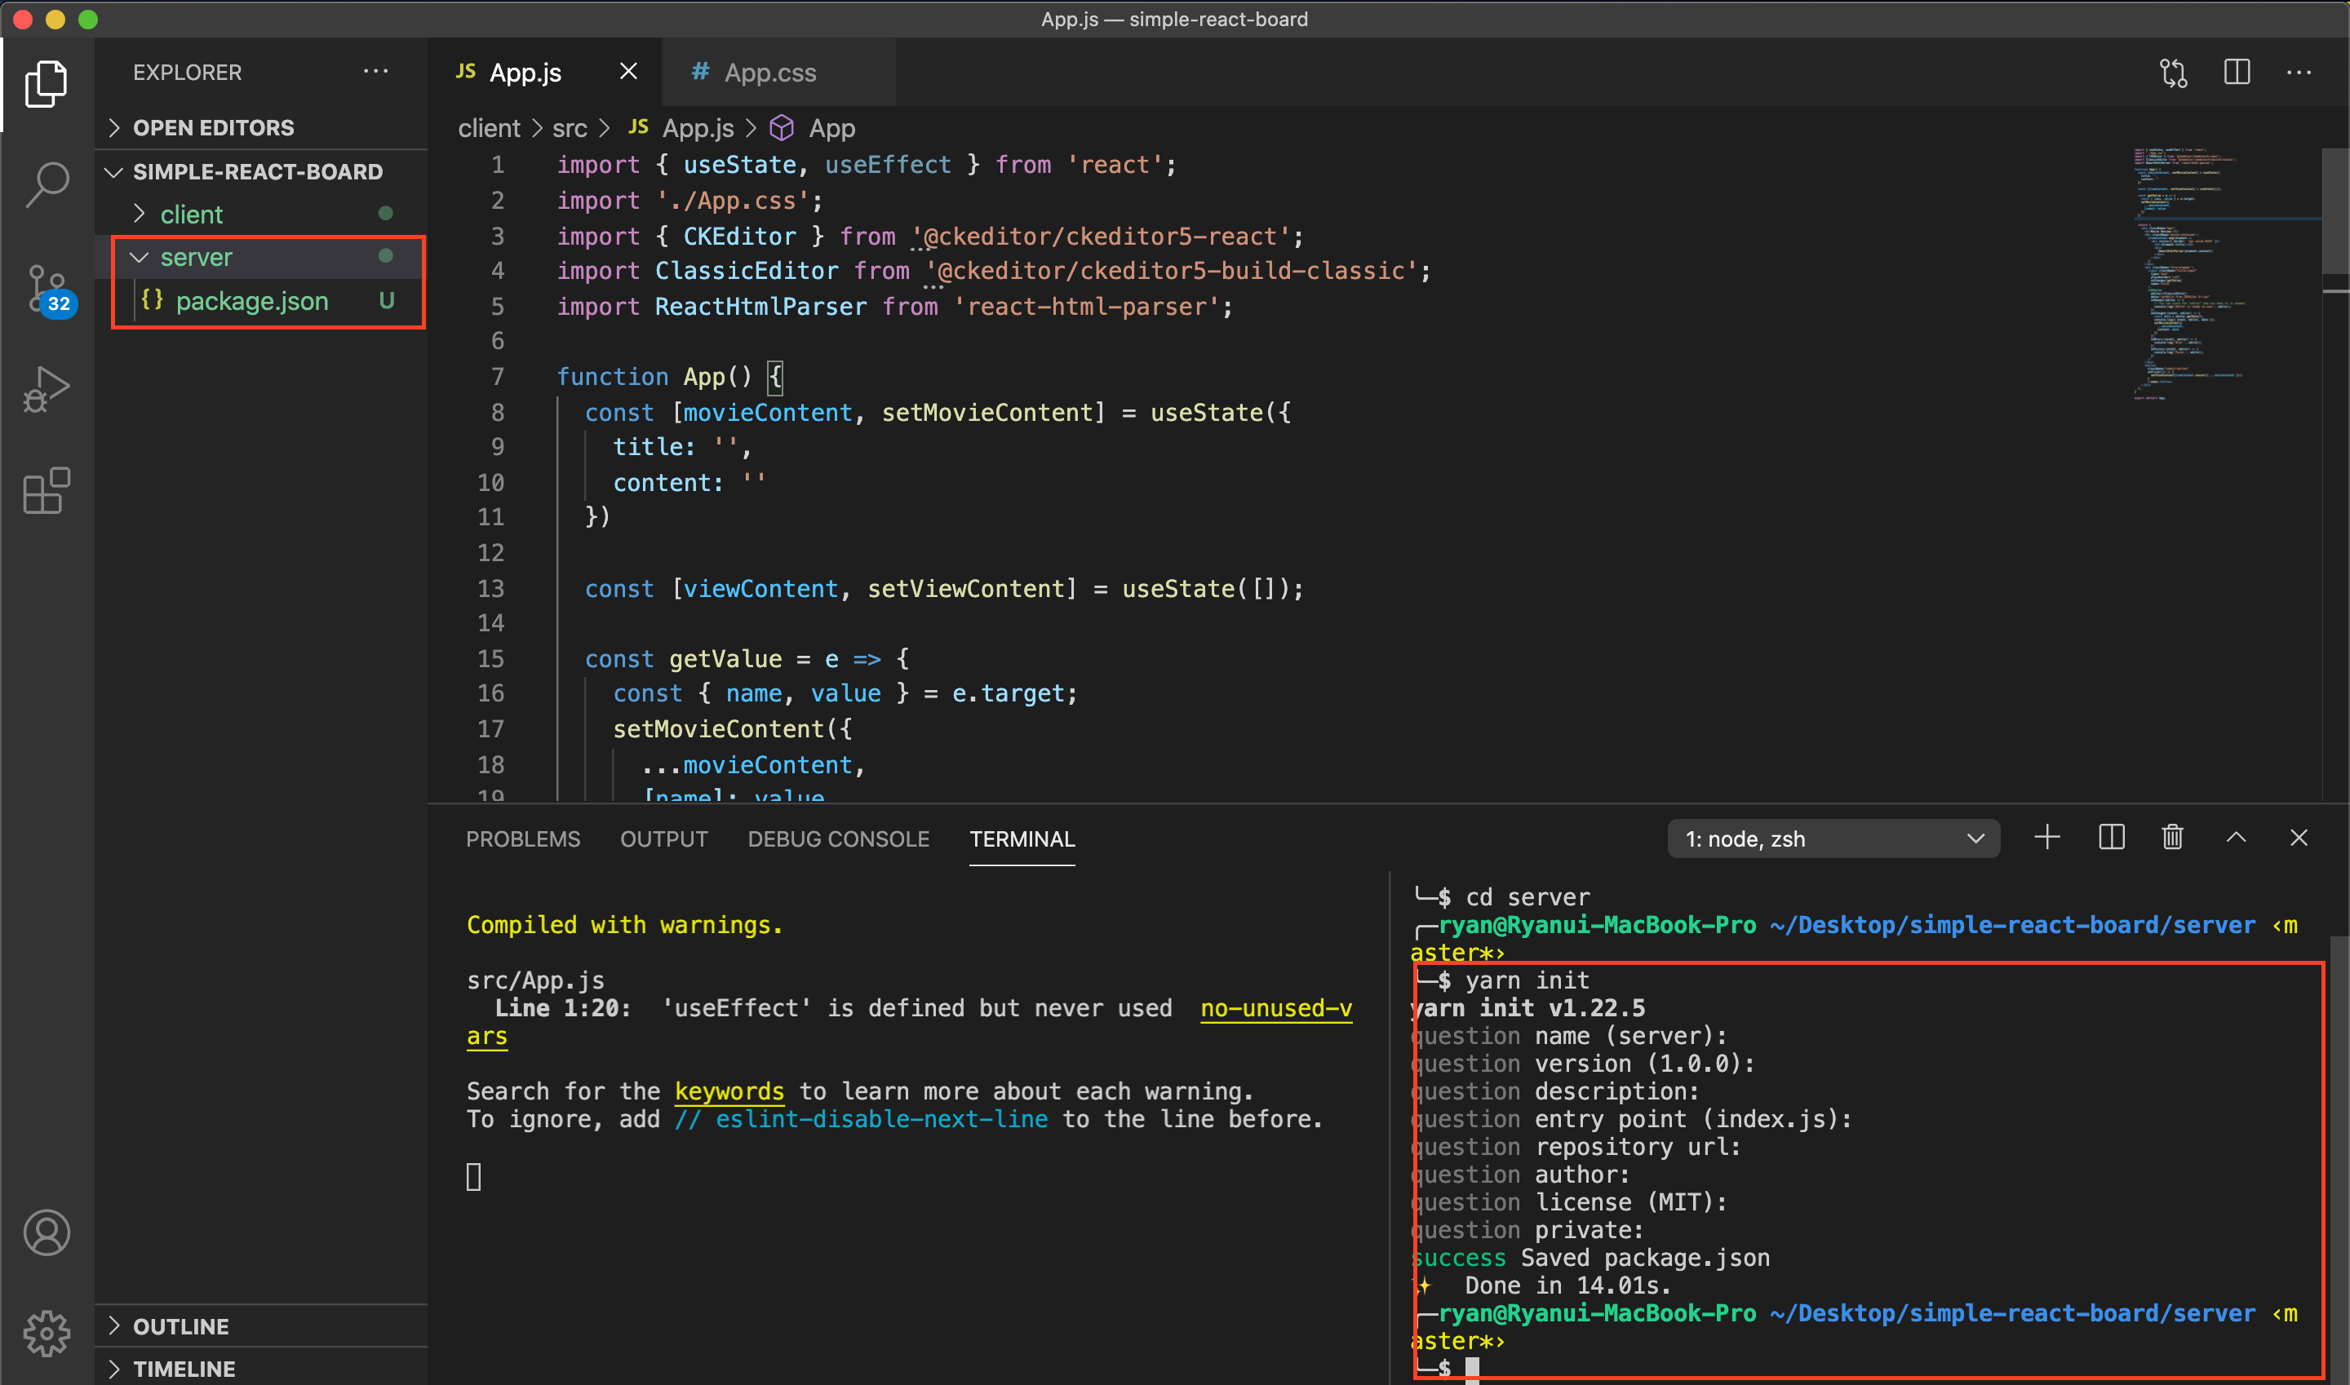Viewport: 2350px width, 1385px height.
Task: Click the Accounts icon
Action: [x=47, y=1232]
